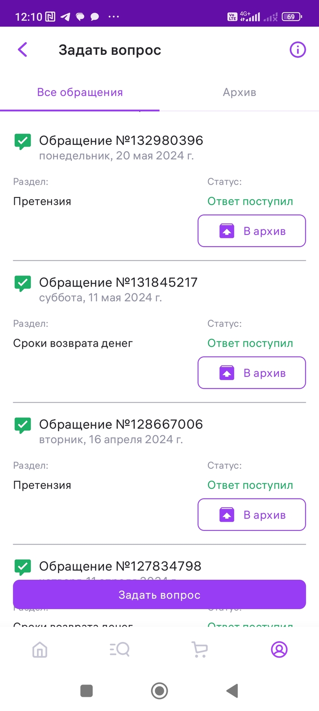Tap green check icon of request №131845217

click(x=22, y=284)
